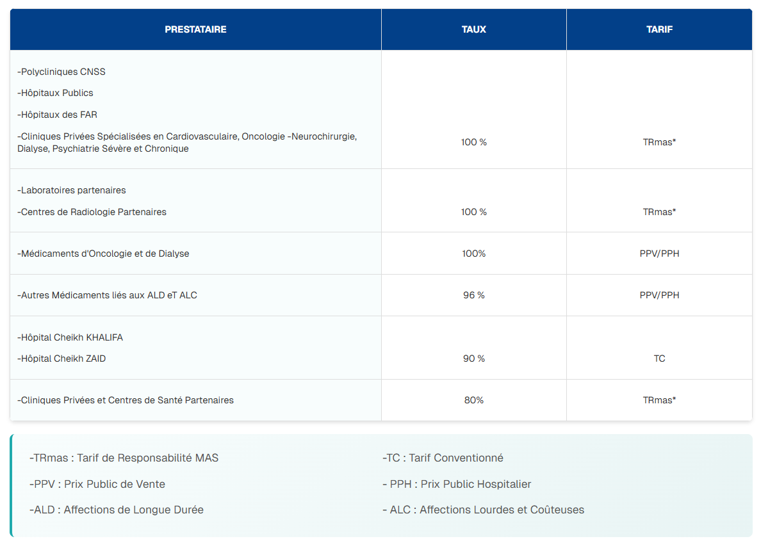Viewport: 761px width, 548px height.
Task: Select the Hôpital Cheikh KHALIFA entry
Action: click(x=70, y=337)
